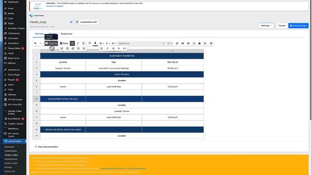
Task: Toggle bold formatting
Action: point(73,43)
